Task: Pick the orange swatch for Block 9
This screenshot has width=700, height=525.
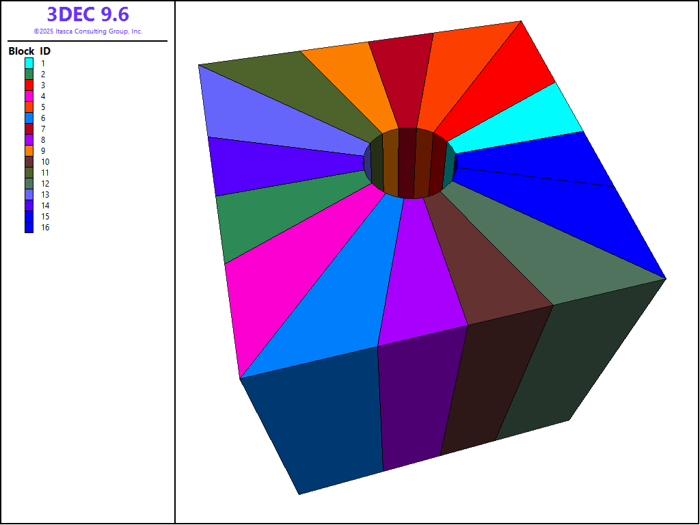Action: pyautogui.click(x=29, y=150)
